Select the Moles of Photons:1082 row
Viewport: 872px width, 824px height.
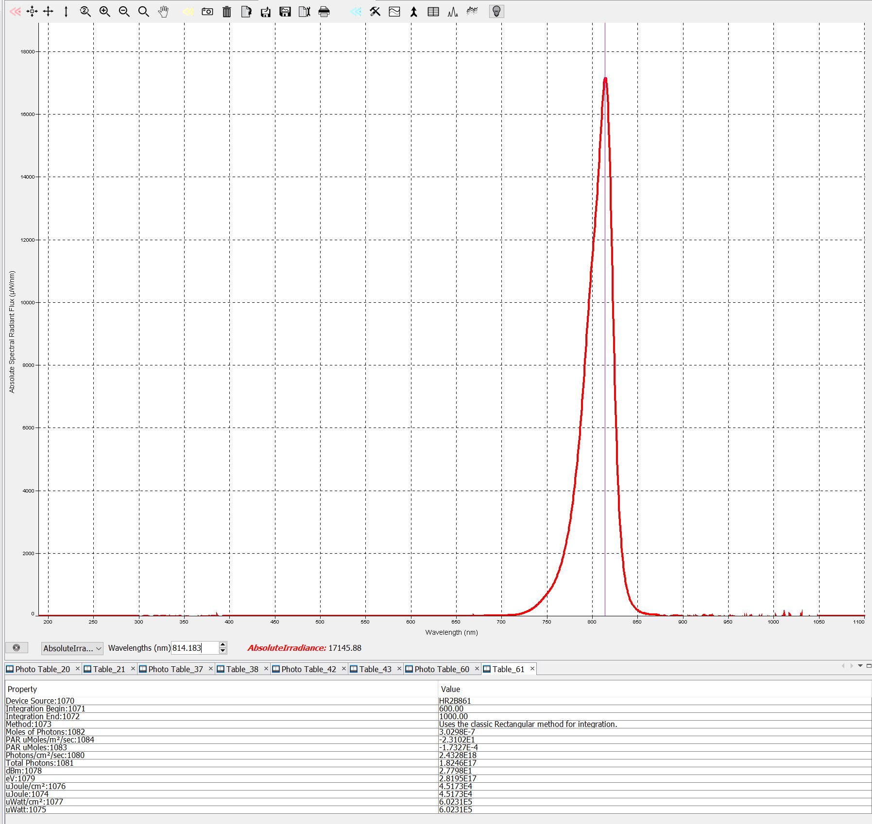(x=438, y=732)
